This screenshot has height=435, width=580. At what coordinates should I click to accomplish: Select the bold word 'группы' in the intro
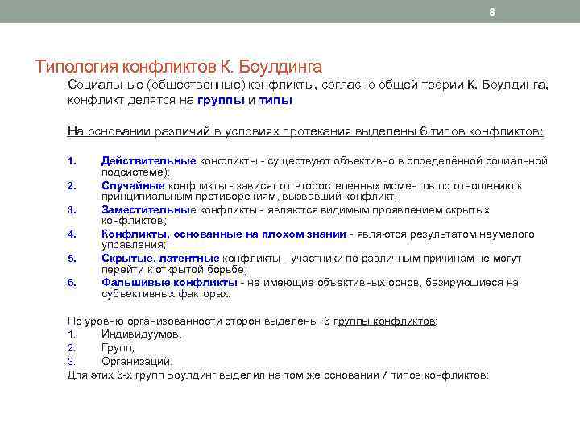pyautogui.click(x=221, y=100)
